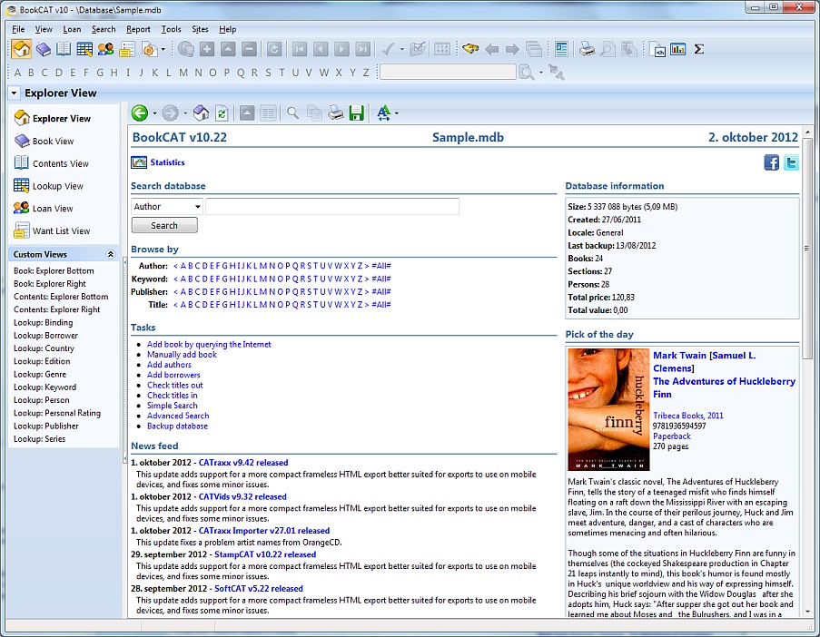Image resolution: width=820 pixels, height=637 pixels.
Task: Open the checkmark toolbar dropdown arrow
Action: [x=401, y=50]
